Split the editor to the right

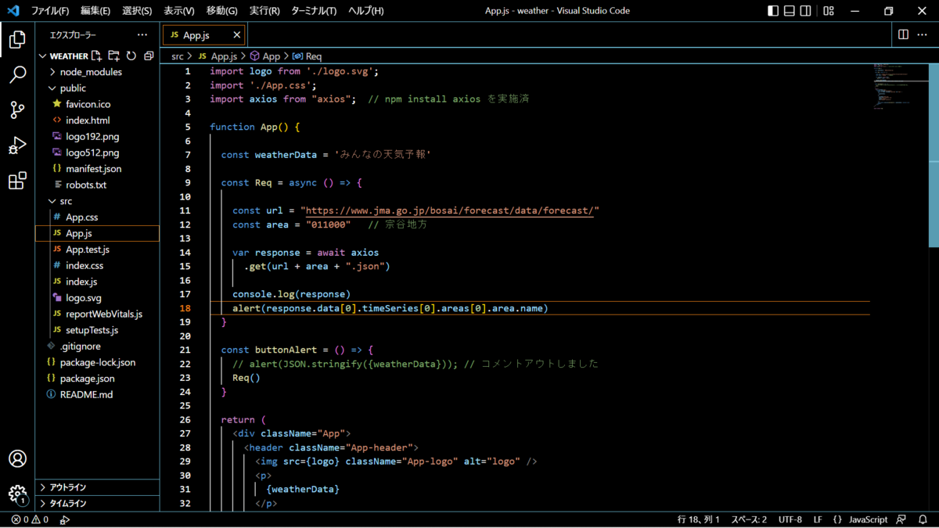pos(903,34)
